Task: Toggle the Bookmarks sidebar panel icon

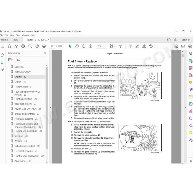Action: tap(2, 62)
